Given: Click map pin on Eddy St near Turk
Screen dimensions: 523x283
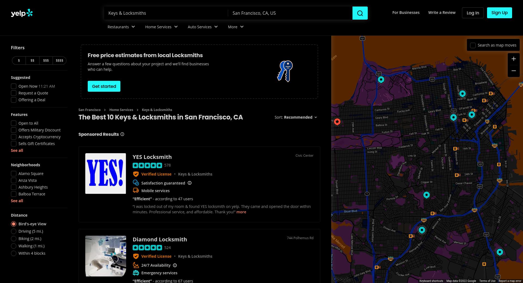Looking at the screenshot, I should (472, 115).
